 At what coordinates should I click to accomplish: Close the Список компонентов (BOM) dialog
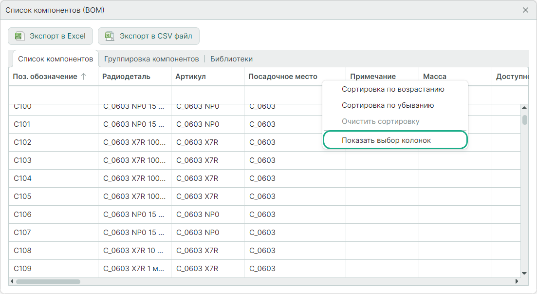525,10
